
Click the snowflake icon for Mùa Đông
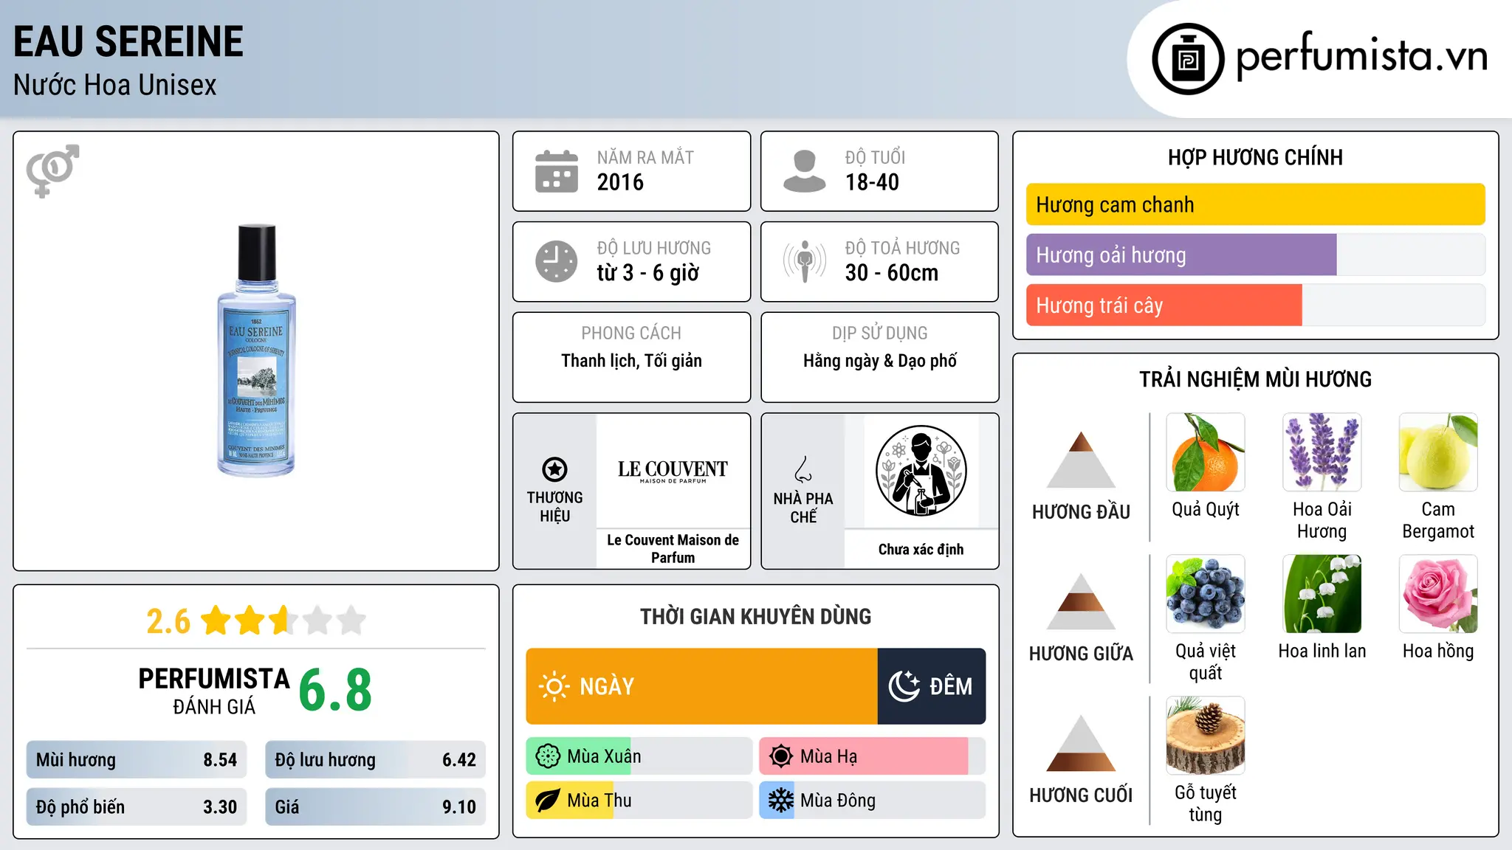click(x=780, y=801)
